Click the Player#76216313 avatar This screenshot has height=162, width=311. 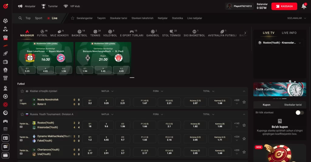pyautogui.click(x=230, y=6)
